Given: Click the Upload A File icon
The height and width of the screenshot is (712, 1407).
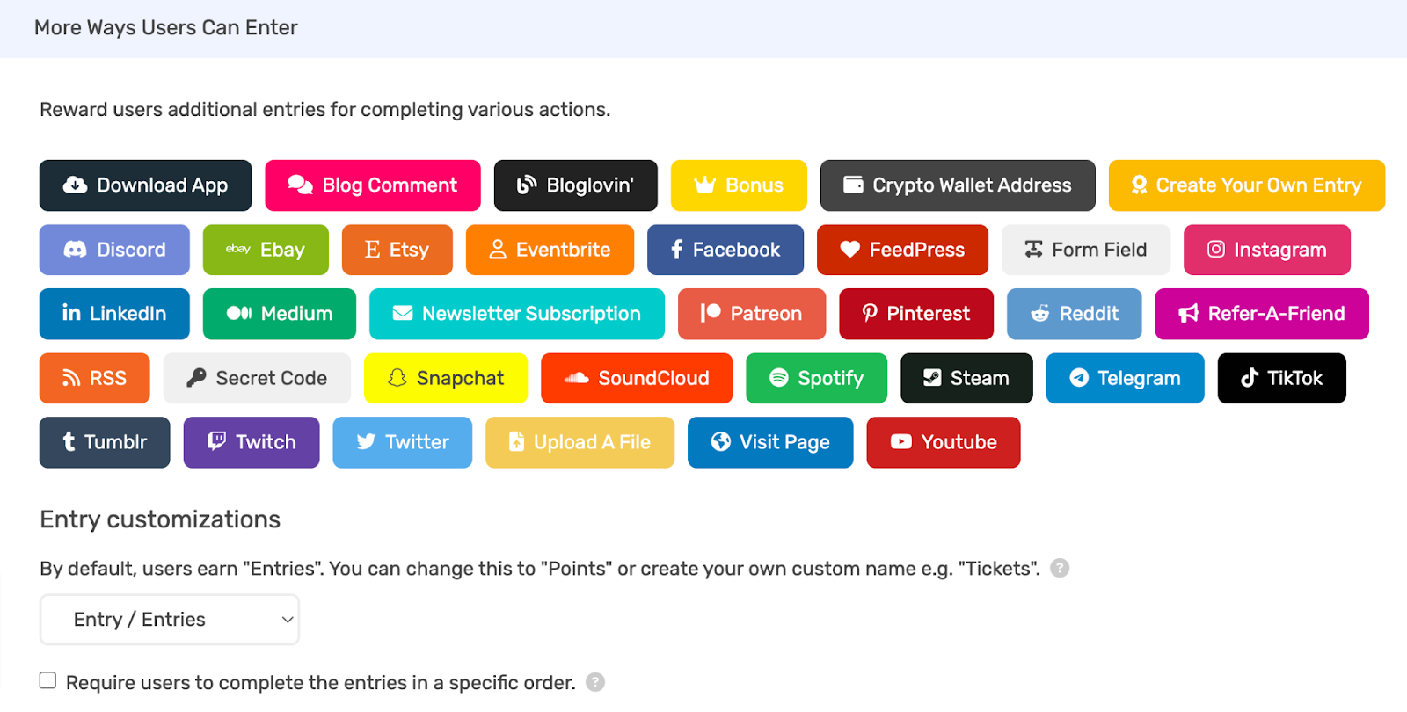Looking at the screenshot, I should click(517, 442).
